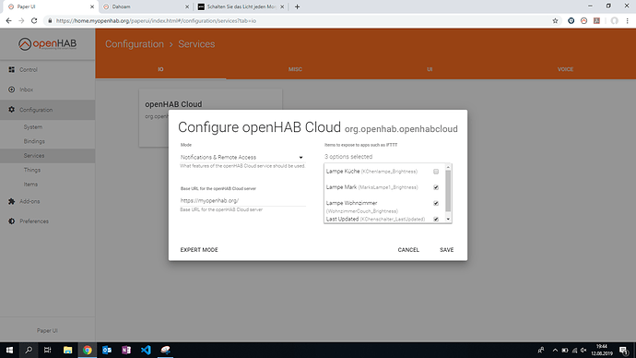The height and width of the screenshot is (358, 636).
Task: Open Visual Studio Code from taskbar
Action: click(x=146, y=350)
